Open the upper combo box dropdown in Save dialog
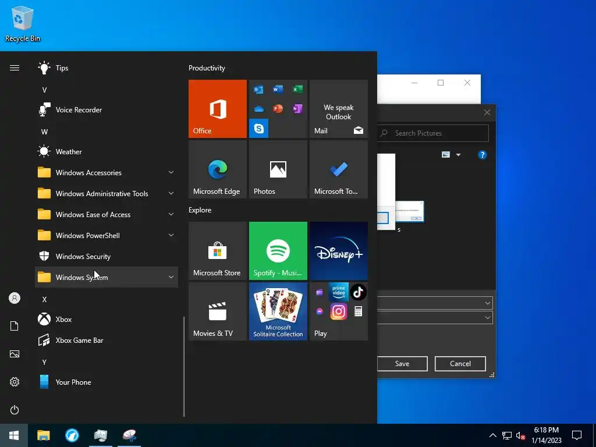Viewport: 596px width, 447px height. 487,303
